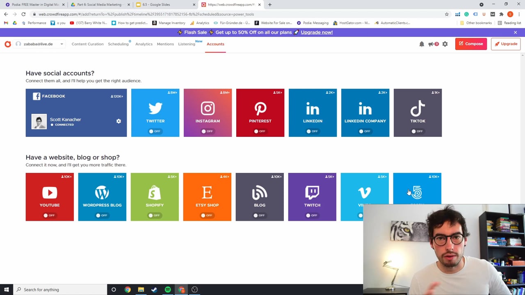Open the Scheduling section

[118, 44]
